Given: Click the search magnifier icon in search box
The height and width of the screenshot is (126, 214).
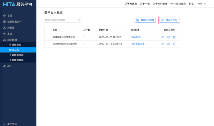Looking at the screenshot, I should coord(79,20).
